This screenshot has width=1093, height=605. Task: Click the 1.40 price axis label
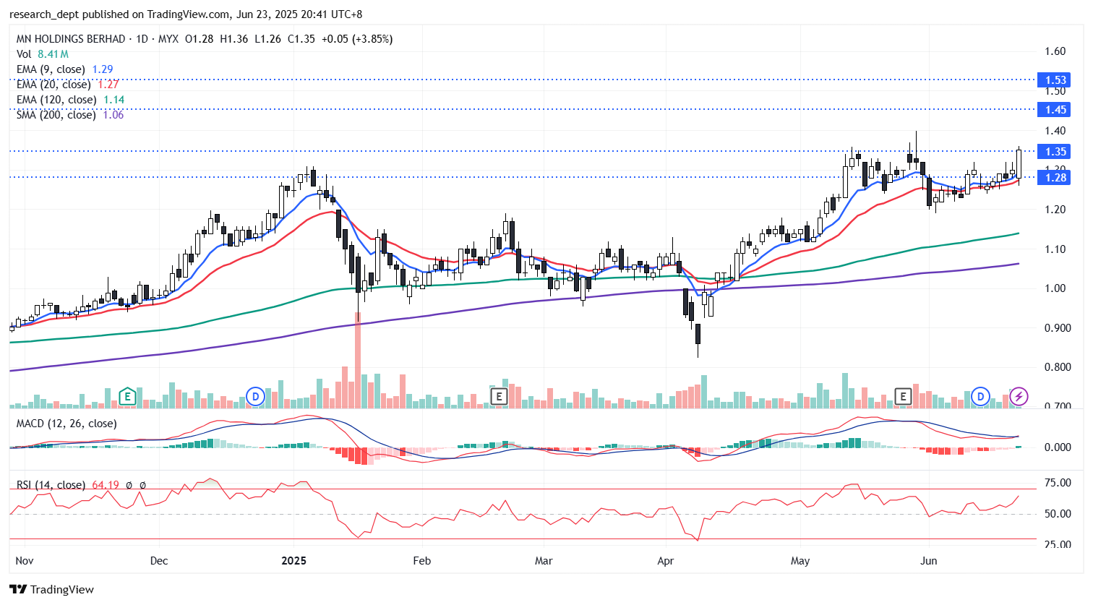1055,131
